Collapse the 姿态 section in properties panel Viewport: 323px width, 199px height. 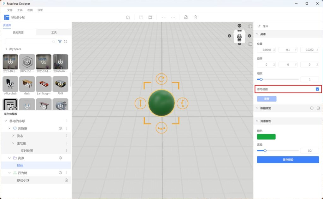pos(257,34)
